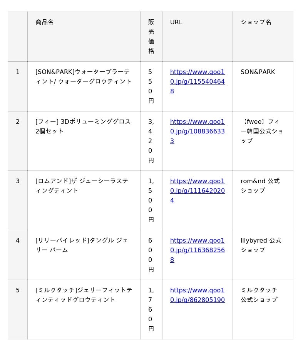The height and width of the screenshot is (351, 308).
Task: Click the 550円 price cell
Action: point(151,86)
